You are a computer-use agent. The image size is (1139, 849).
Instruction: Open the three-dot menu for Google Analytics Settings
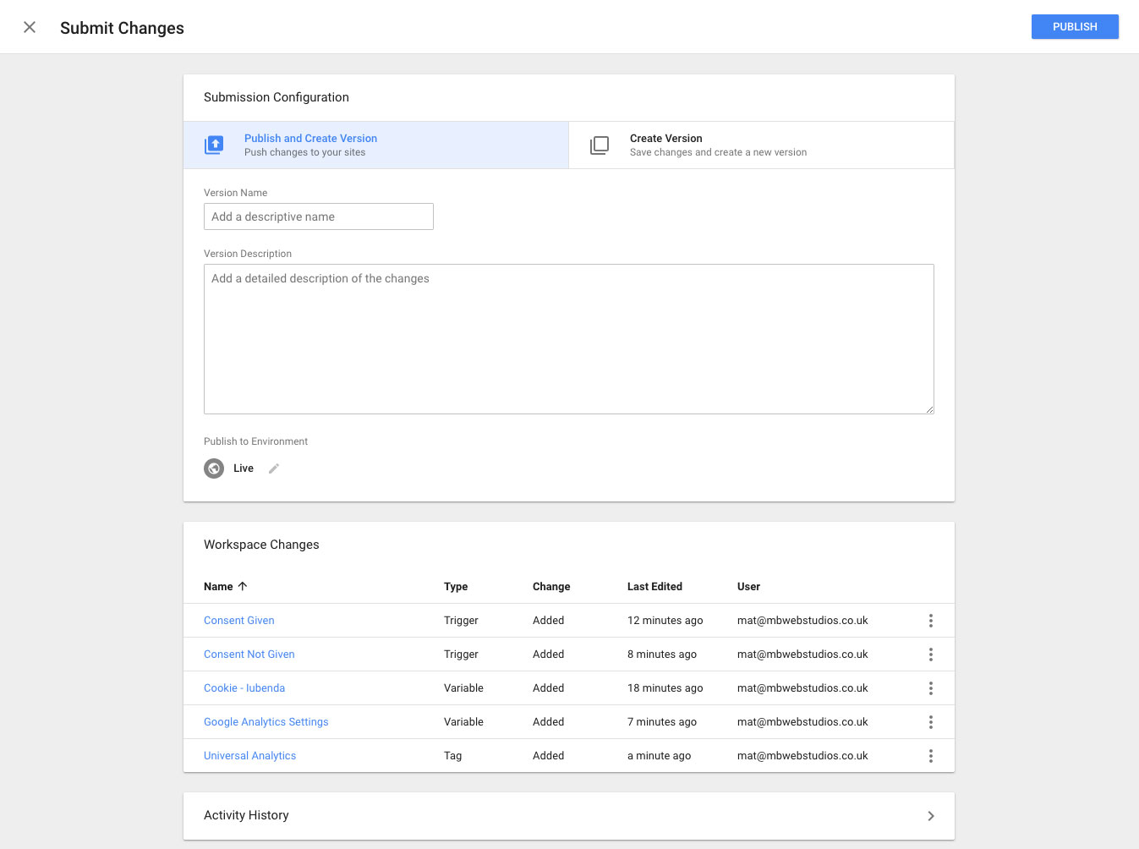click(x=931, y=722)
